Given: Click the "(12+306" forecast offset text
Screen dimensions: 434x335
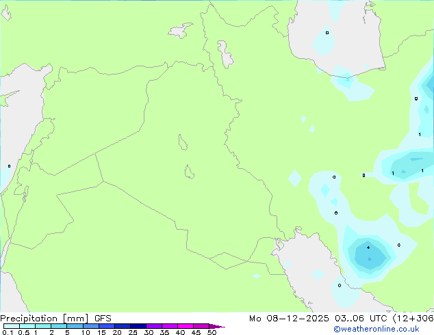Looking at the screenshot, I should click(413, 319).
